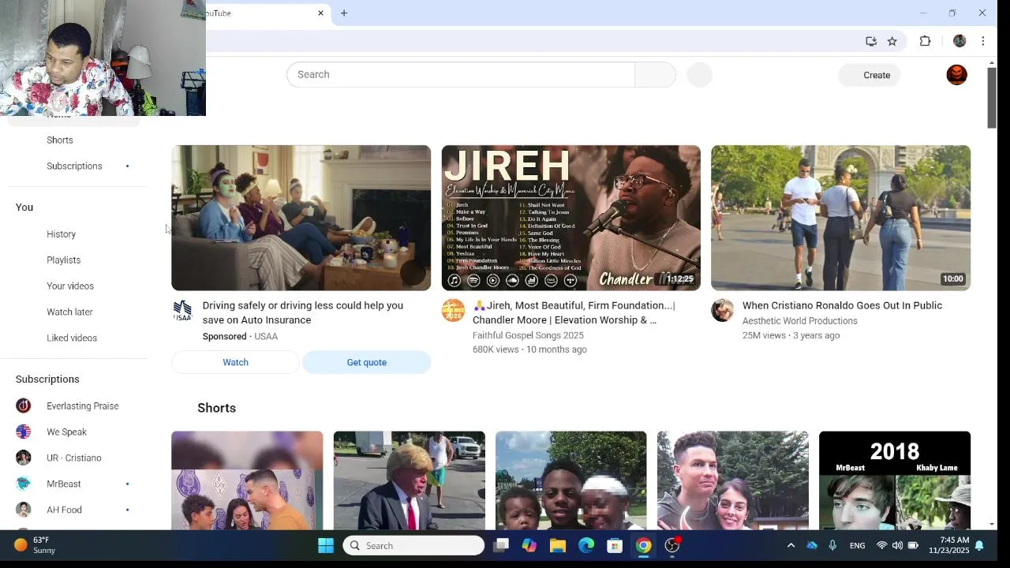Play the Cristiano Ronaldo in Public video thumbnail
The height and width of the screenshot is (568, 1010).
click(840, 218)
